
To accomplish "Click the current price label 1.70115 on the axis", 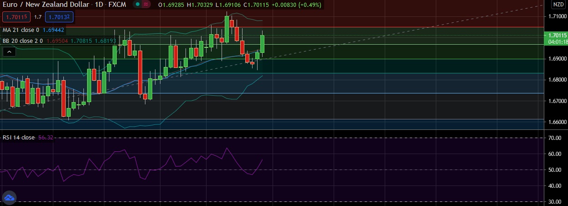I will 557,35.
